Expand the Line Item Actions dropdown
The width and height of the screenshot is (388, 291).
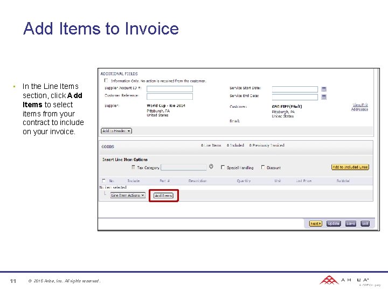click(128, 195)
